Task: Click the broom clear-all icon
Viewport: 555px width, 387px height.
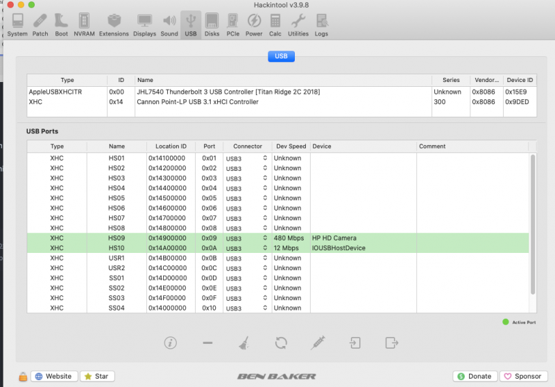Action: 244,343
